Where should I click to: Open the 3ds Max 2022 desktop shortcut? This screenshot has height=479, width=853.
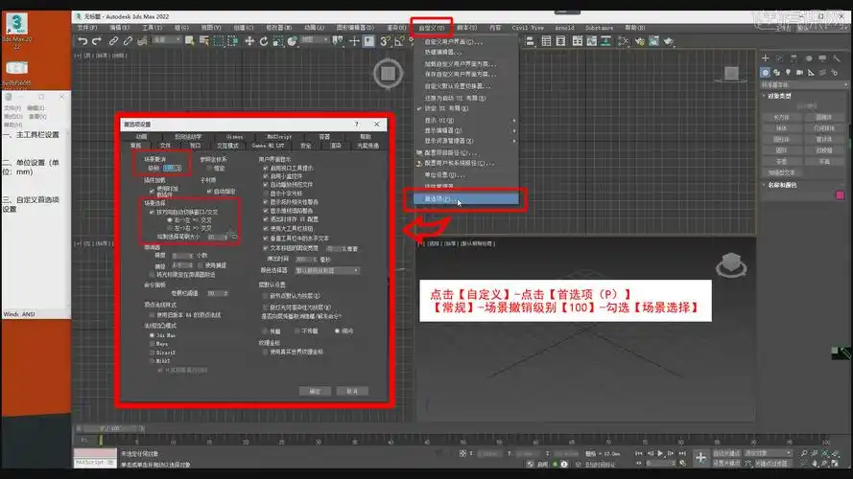point(17,31)
